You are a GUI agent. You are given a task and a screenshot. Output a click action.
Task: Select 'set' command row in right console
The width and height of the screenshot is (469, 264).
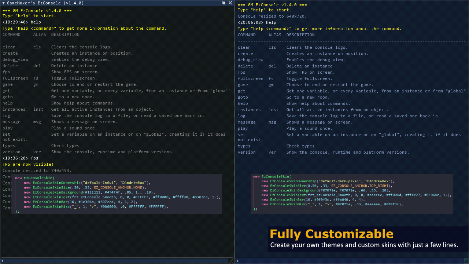[x=349, y=137]
